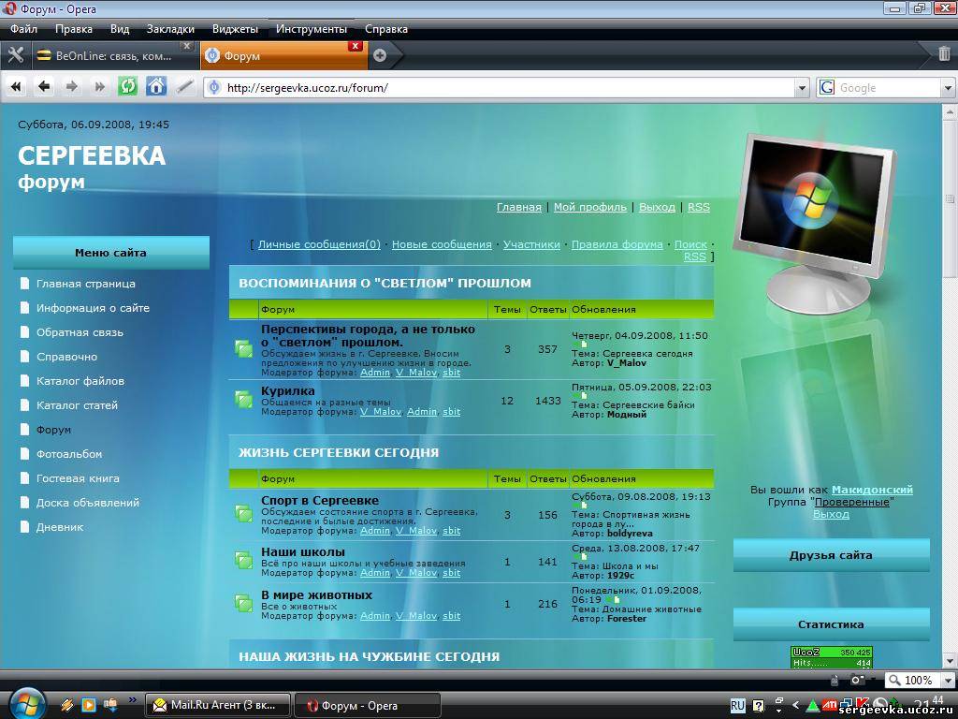
Task: Go to the Home page via house icon
Action: point(156,87)
